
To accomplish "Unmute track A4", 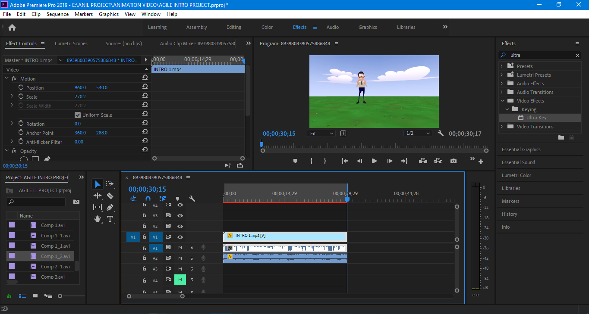I will tap(180, 280).
